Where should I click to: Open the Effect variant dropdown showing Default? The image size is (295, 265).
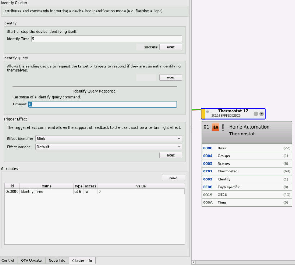coord(108,147)
